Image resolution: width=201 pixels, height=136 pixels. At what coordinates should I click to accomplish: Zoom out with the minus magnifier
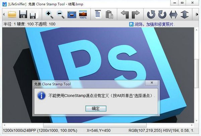[x=61, y=15]
